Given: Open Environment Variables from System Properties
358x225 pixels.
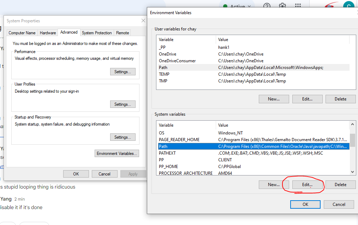Looking at the screenshot, I should [117, 153].
